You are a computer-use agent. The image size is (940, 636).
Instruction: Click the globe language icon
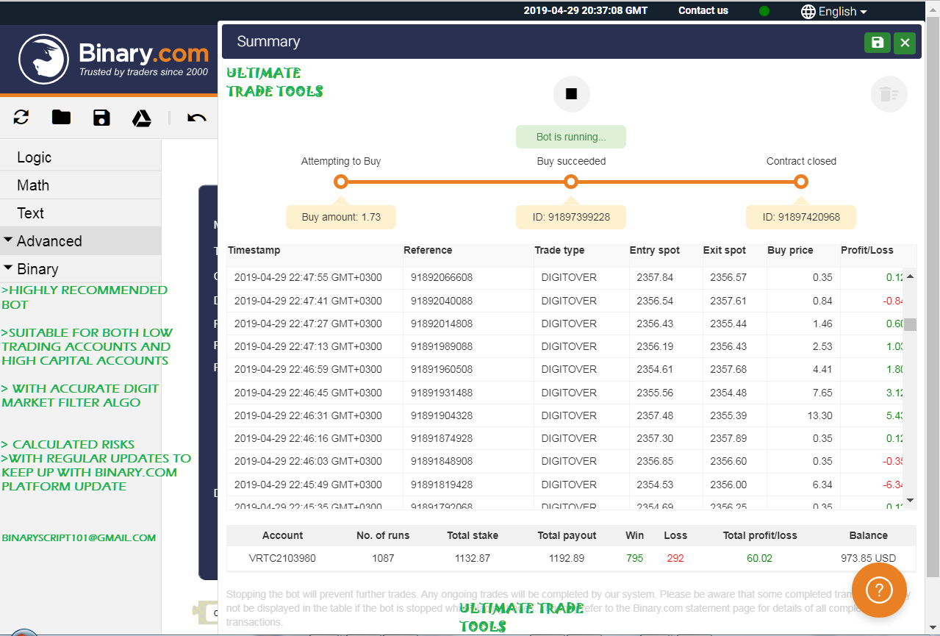coord(808,11)
